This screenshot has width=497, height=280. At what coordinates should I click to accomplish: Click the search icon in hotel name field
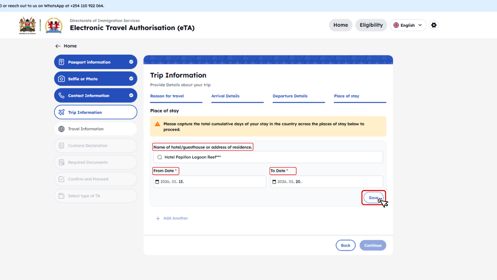point(159,157)
